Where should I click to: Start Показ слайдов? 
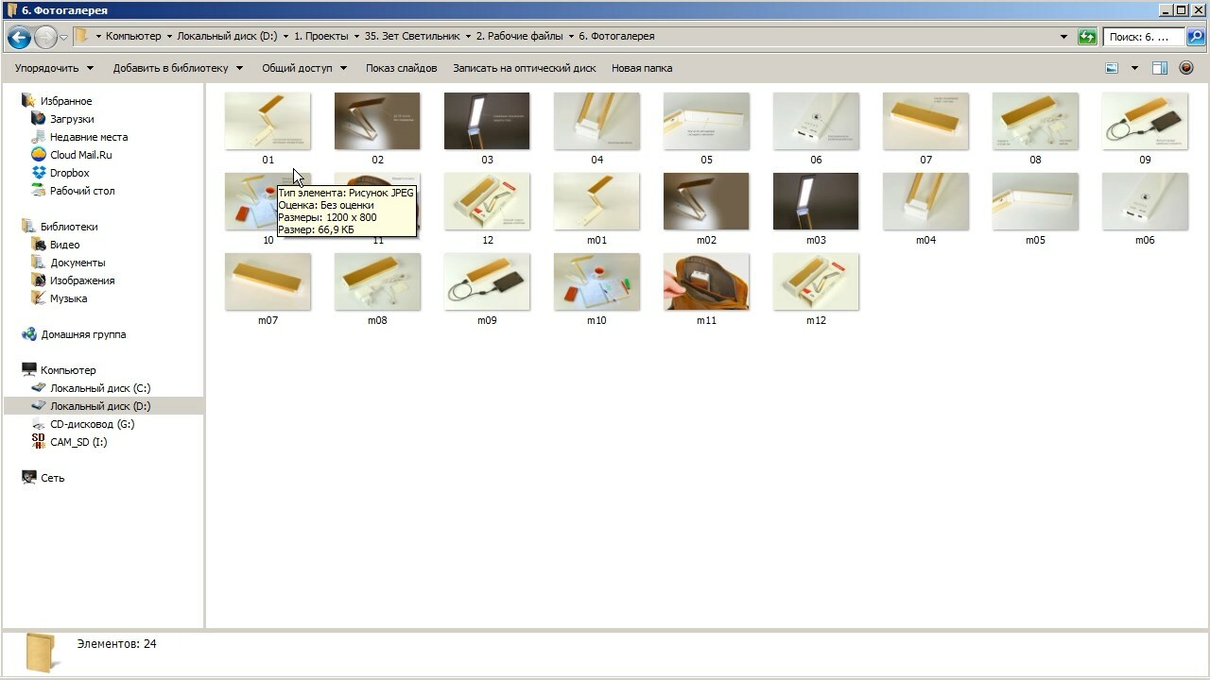(402, 68)
